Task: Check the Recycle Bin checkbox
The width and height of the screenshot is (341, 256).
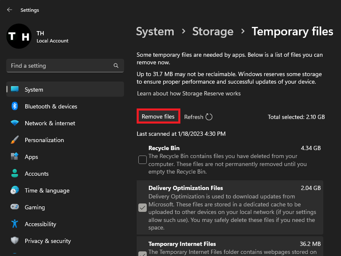Action: (x=143, y=160)
